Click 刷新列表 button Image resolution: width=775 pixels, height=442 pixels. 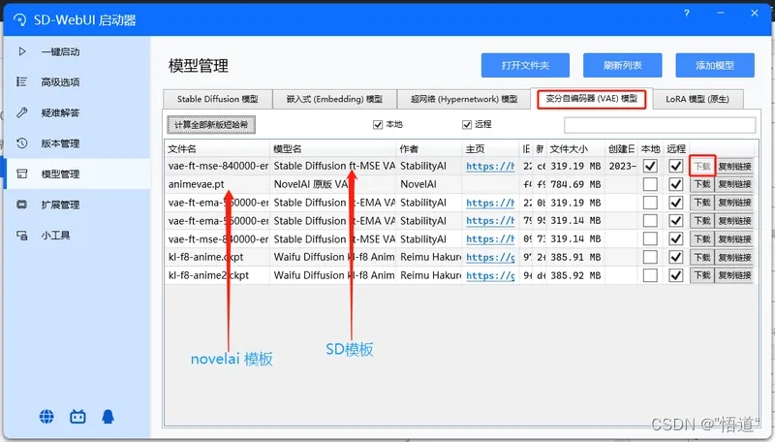click(x=622, y=65)
